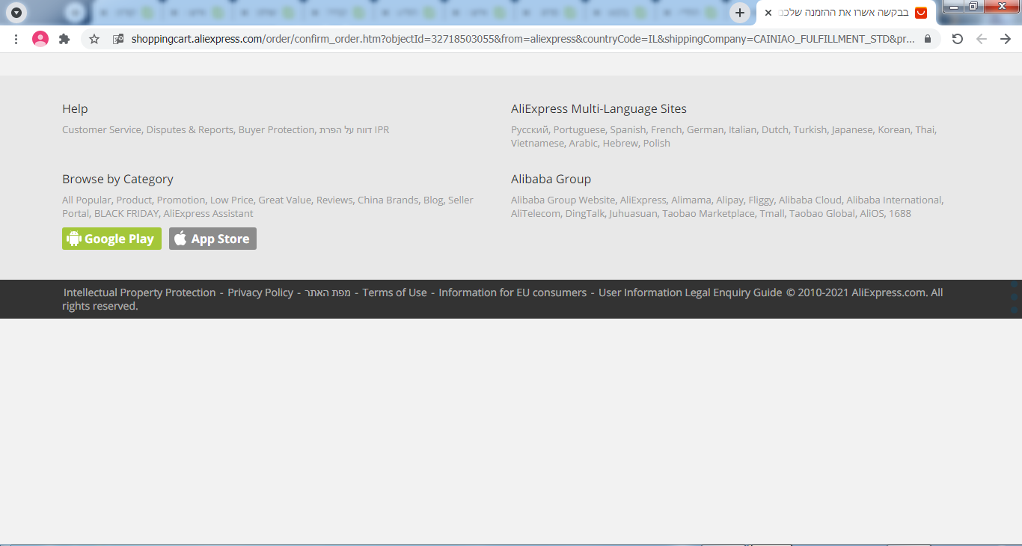Open the App Store download button

212,239
